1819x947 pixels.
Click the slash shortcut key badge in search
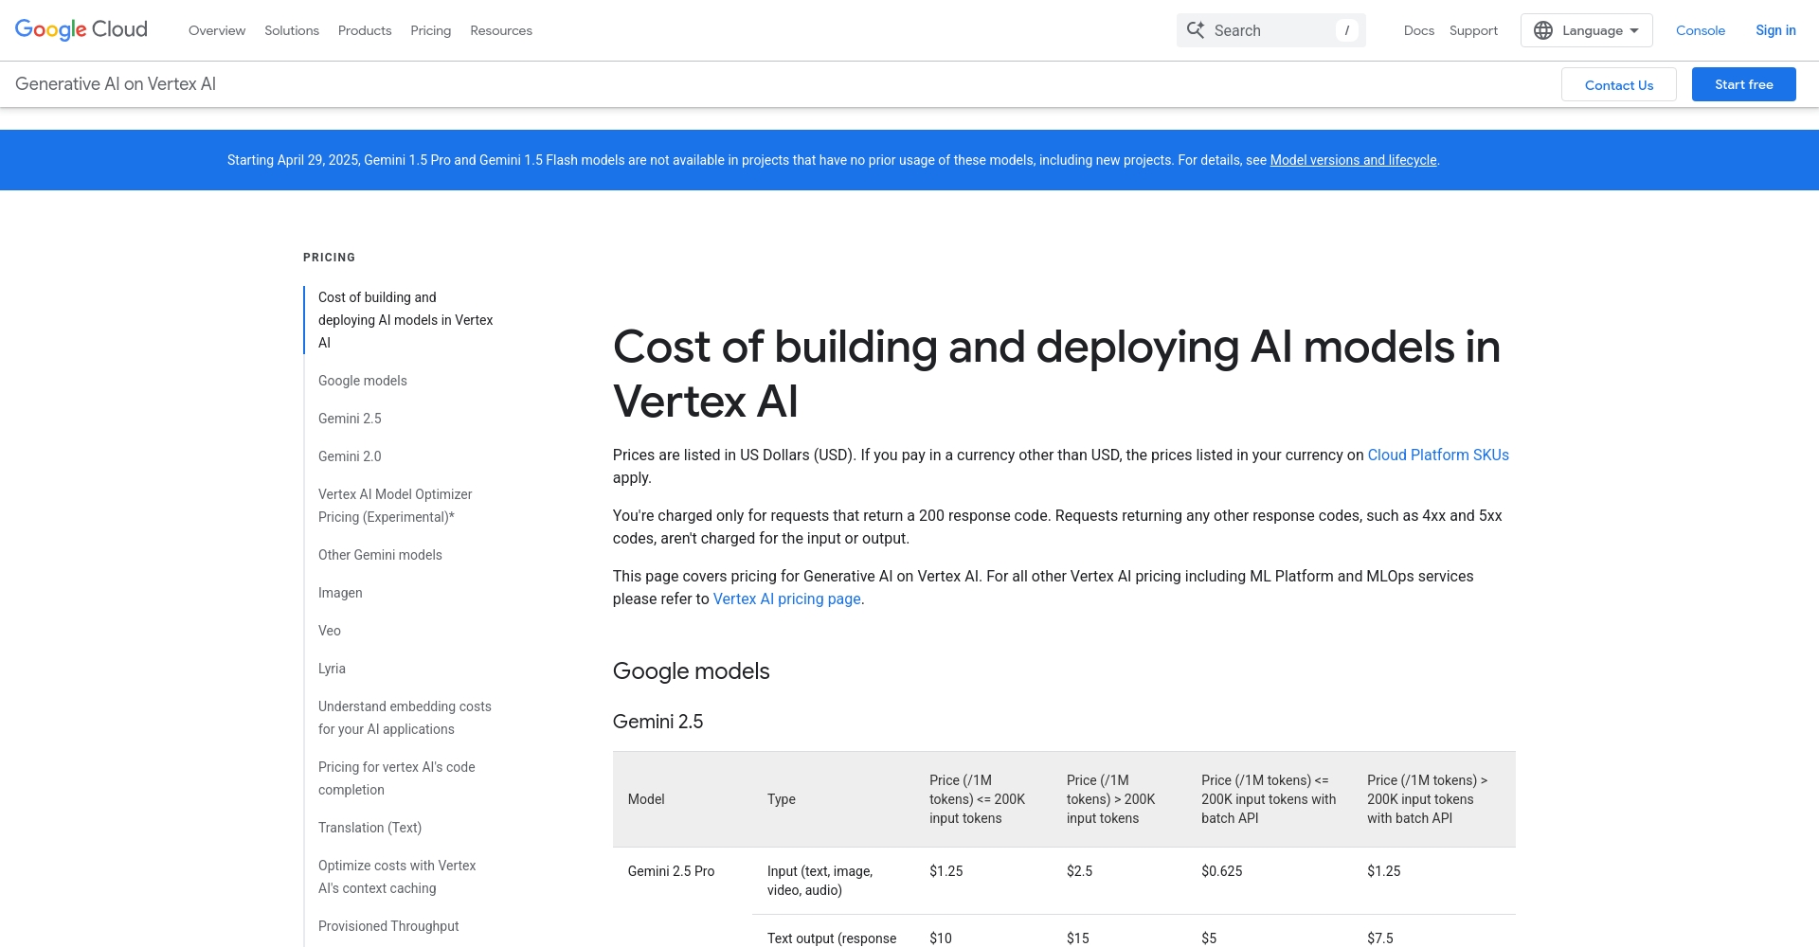[x=1346, y=30]
